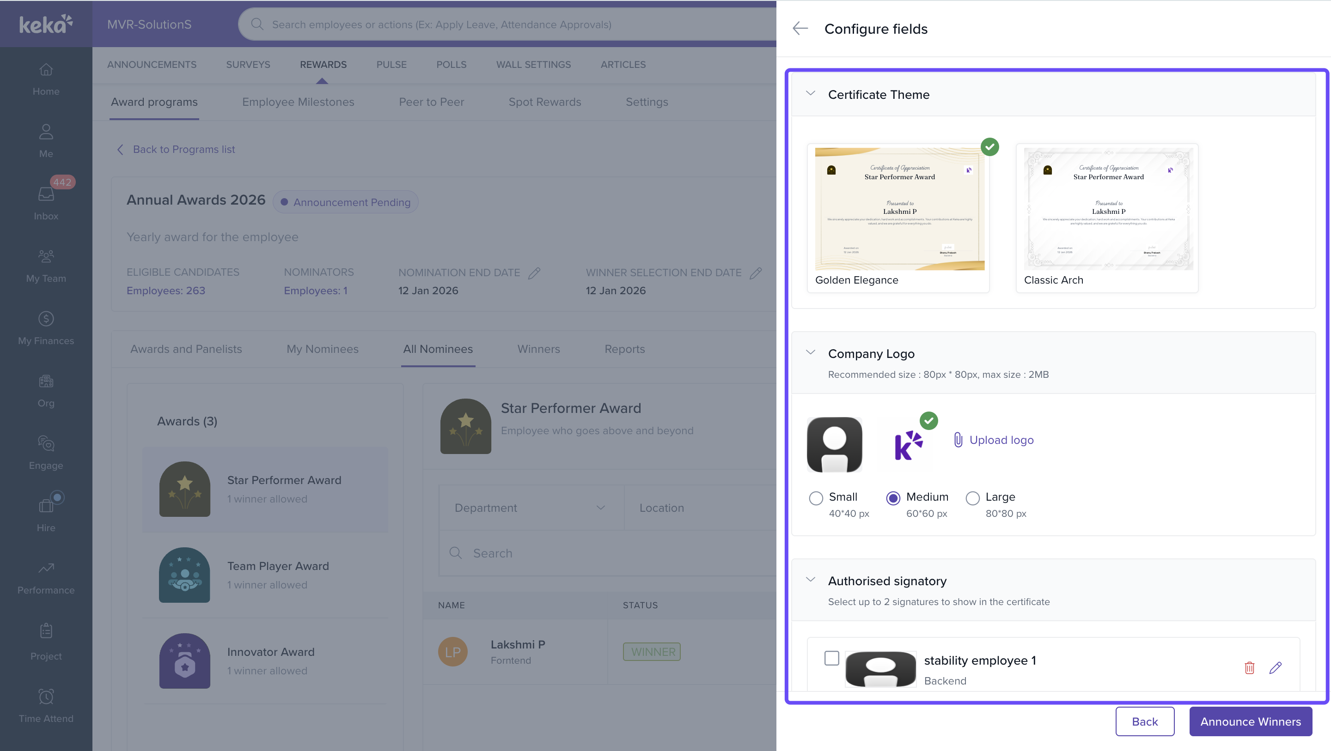1331x751 pixels.
Task: Edit stability employee 1 signature
Action: [1275, 667]
